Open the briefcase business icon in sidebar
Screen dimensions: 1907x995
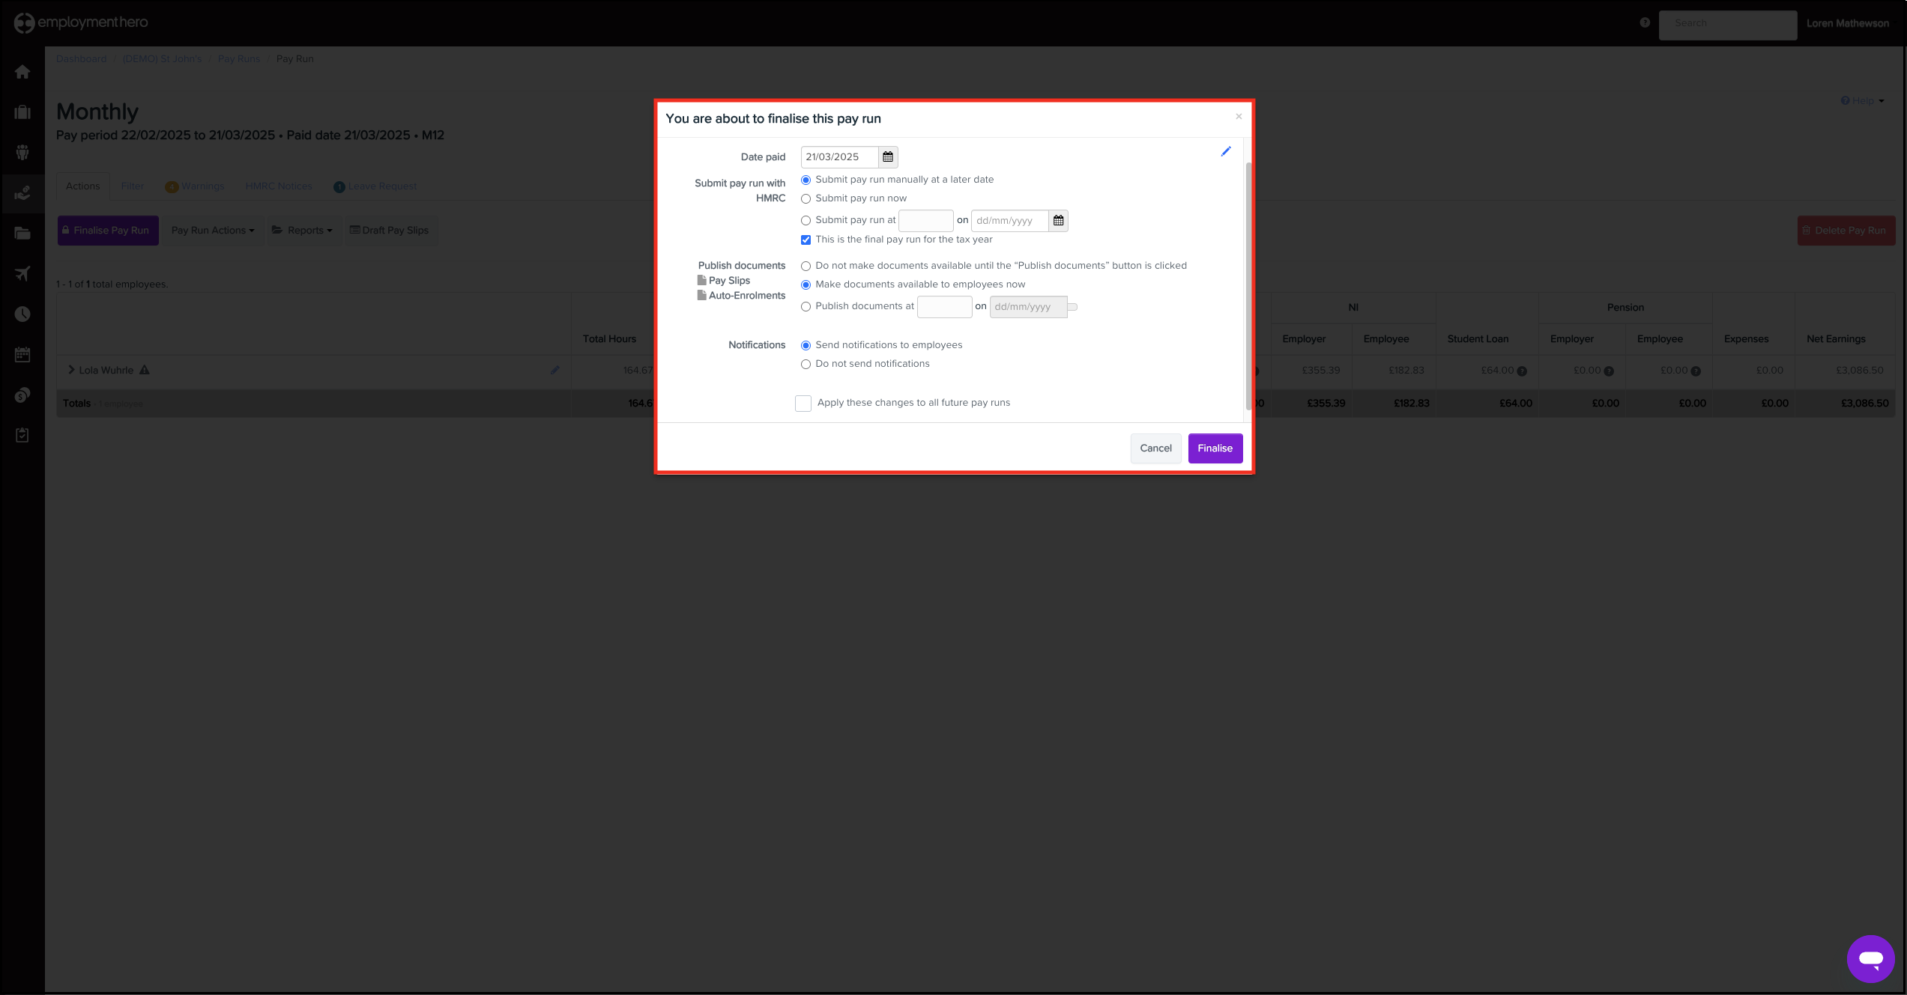[22, 112]
